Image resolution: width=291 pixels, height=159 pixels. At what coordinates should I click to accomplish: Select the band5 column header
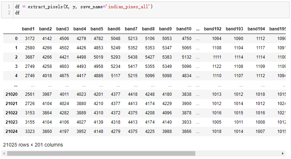(x=97, y=29)
